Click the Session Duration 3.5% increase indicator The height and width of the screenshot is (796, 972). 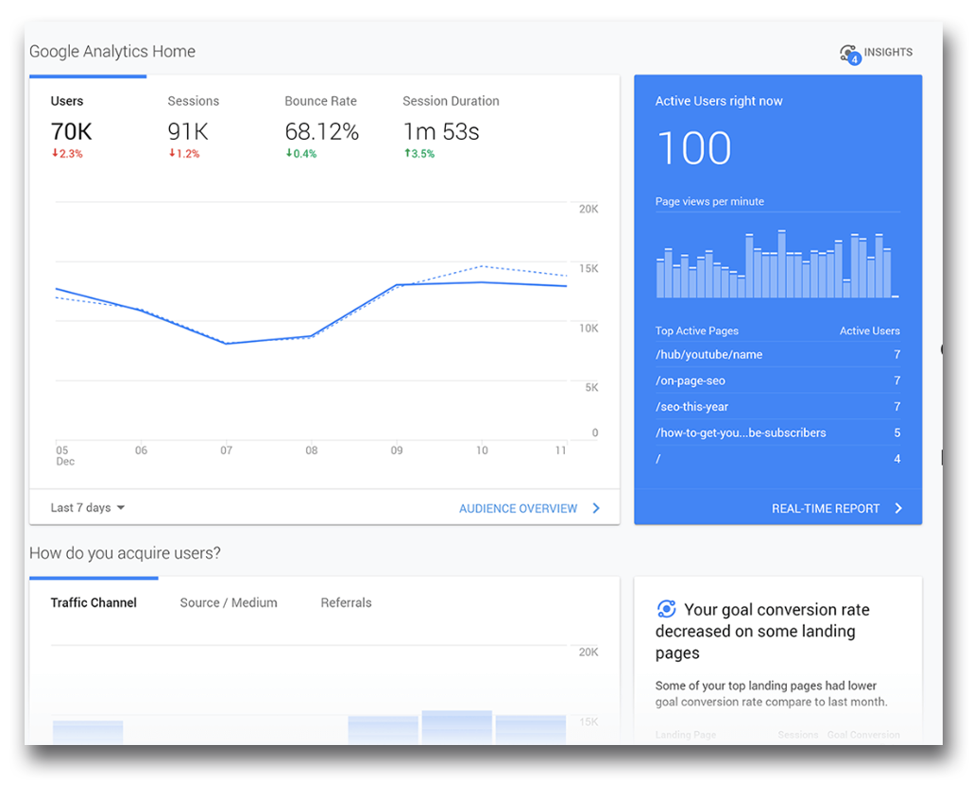pos(419,154)
